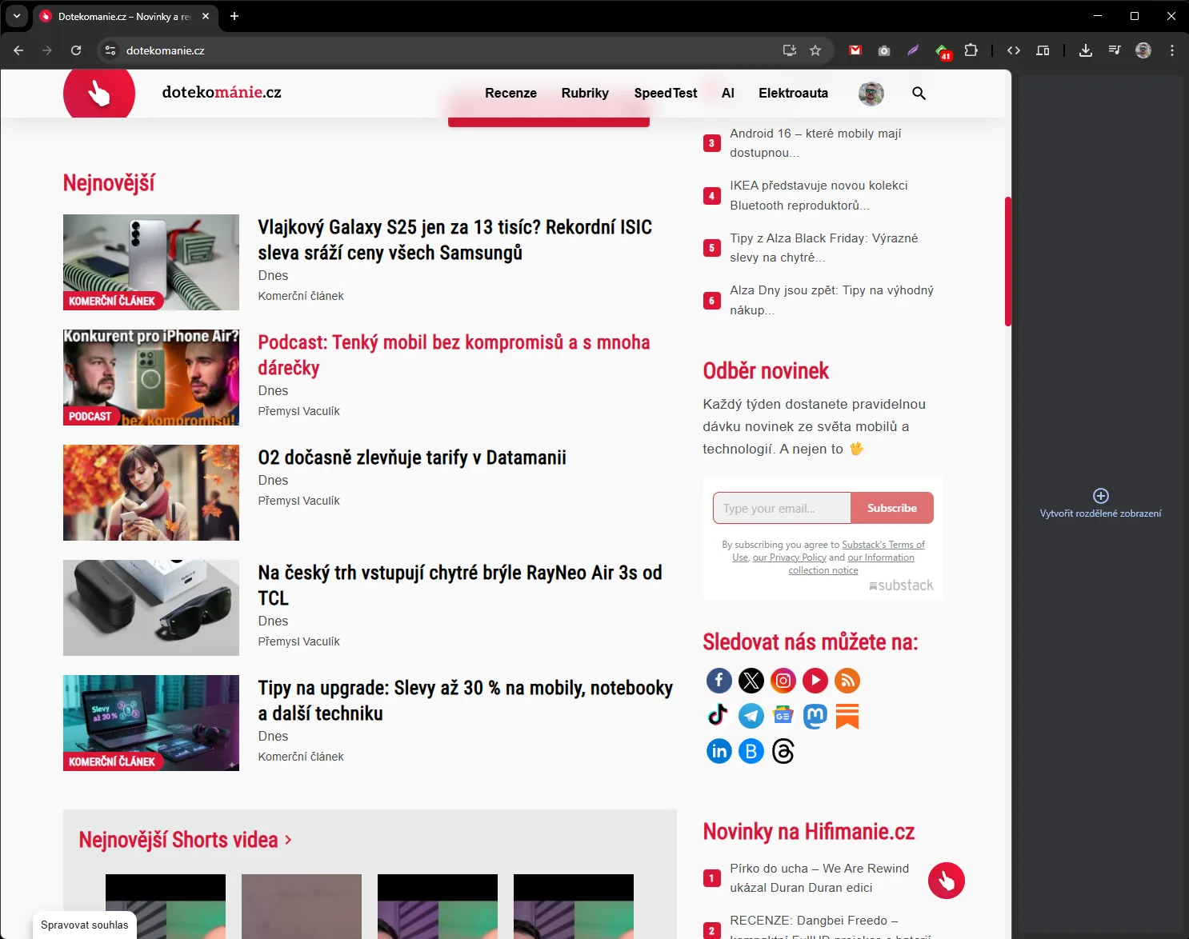Open the browser Extensions puzzle icon
The width and height of the screenshot is (1189, 939).
pyautogui.click(x=971, y=50)
